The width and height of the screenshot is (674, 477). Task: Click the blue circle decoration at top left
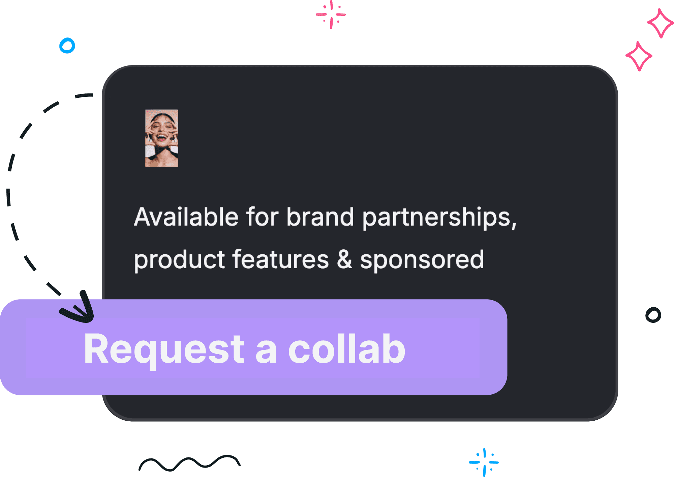click(x=67, y=46)
